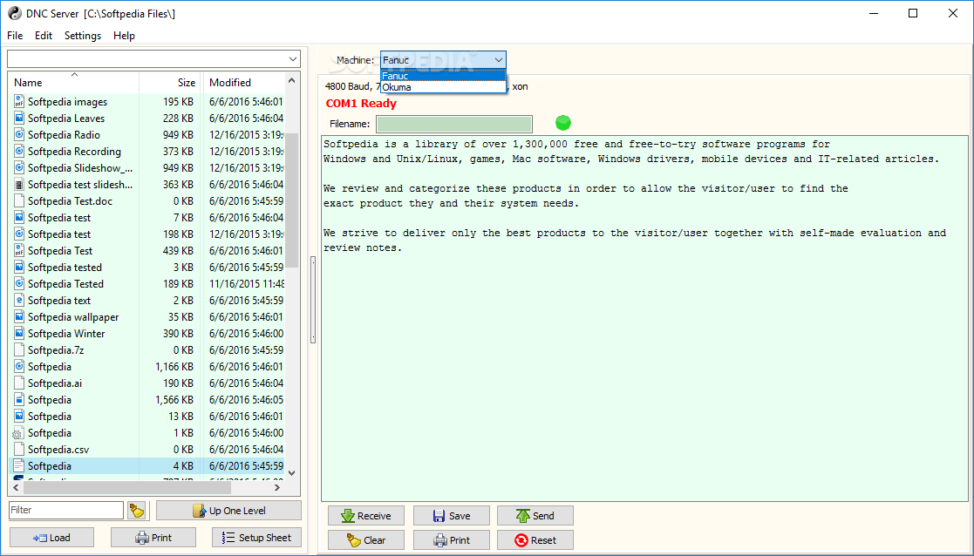
Task: Click the blank document icon of Softpedia Test.doc
Action: [18, 201]
